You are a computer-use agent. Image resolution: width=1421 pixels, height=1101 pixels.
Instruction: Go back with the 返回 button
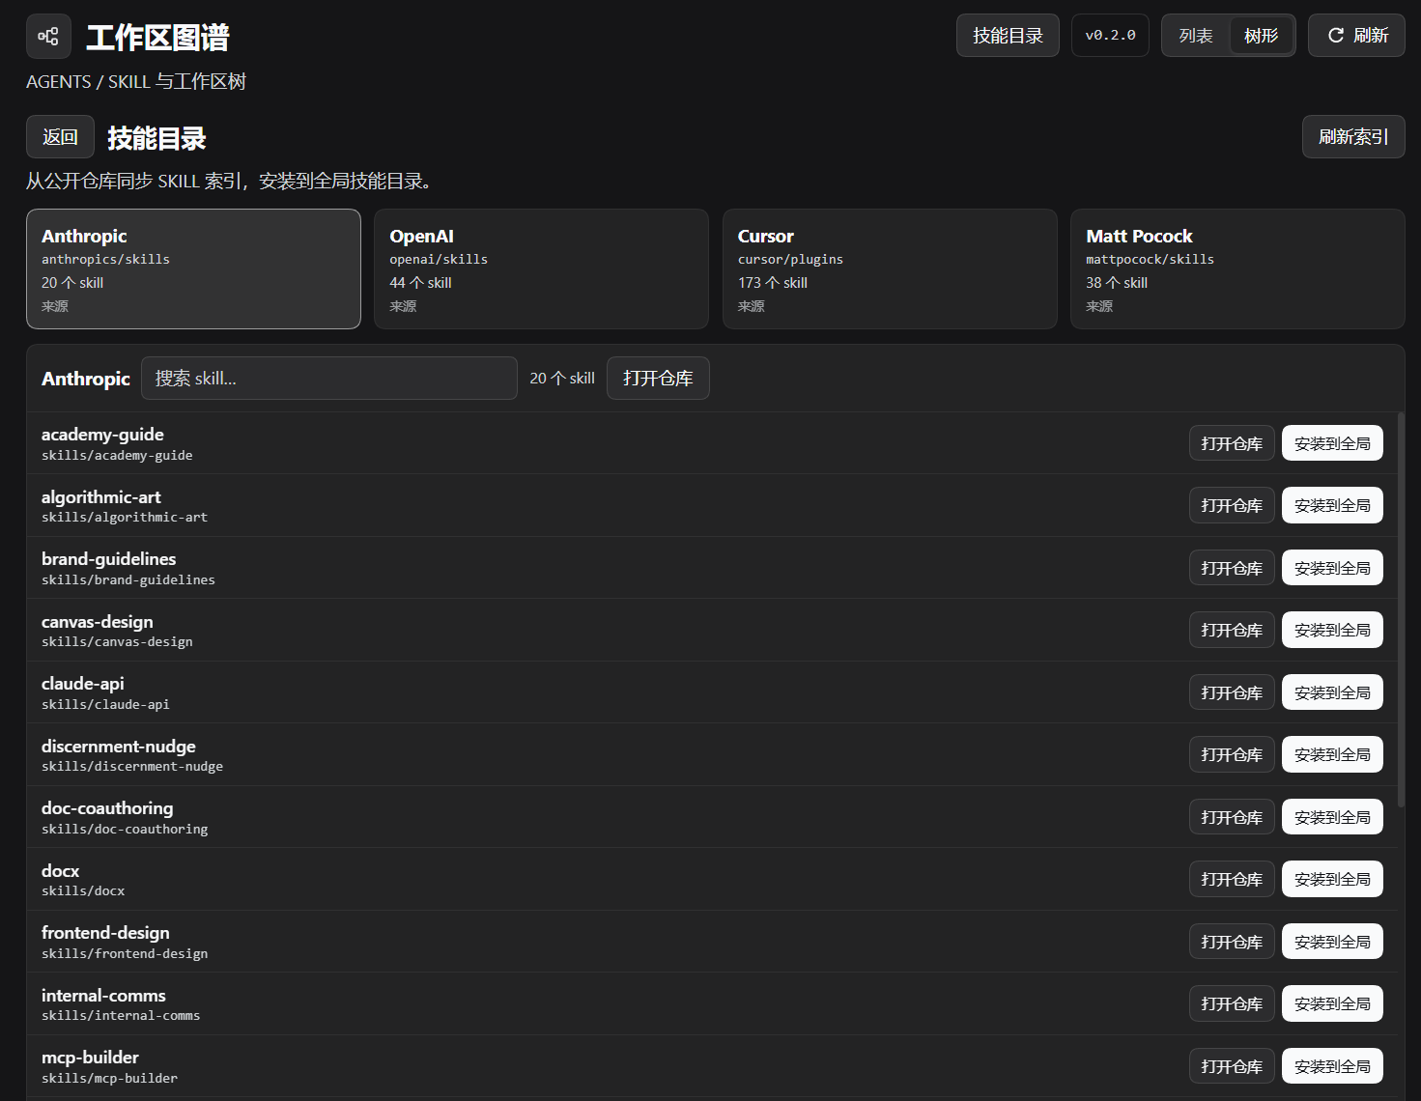click(x=60, y=137)
